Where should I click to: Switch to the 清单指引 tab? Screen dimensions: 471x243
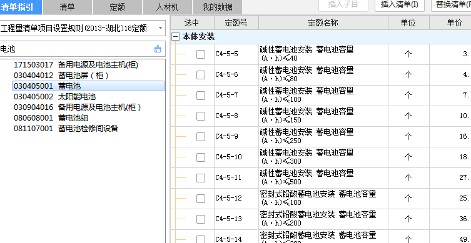click(21, 7)
